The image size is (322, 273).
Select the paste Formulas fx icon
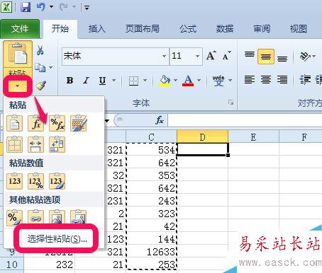click(x=35, y=123)
